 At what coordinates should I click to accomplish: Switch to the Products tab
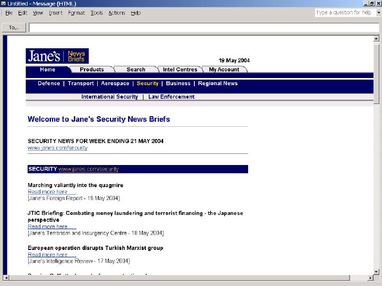point(91,70)
